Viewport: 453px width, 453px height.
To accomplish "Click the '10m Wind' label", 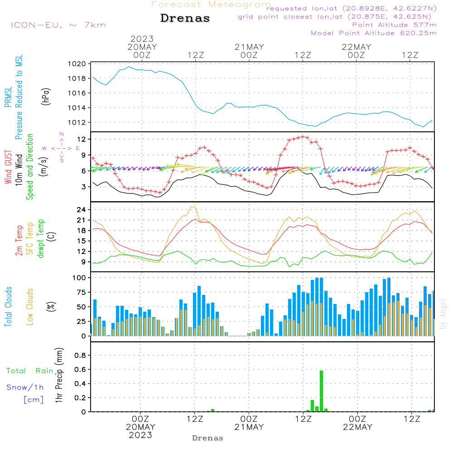I will (19, 169).
